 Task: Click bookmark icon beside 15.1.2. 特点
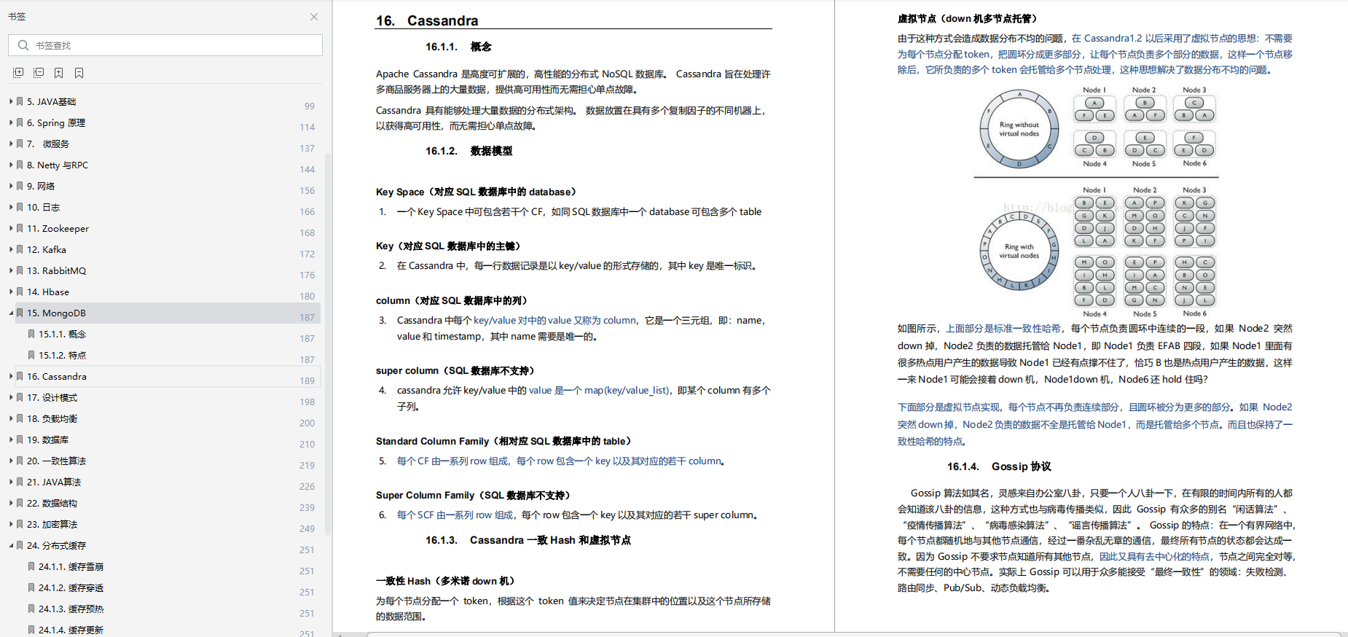pos(31,356)
